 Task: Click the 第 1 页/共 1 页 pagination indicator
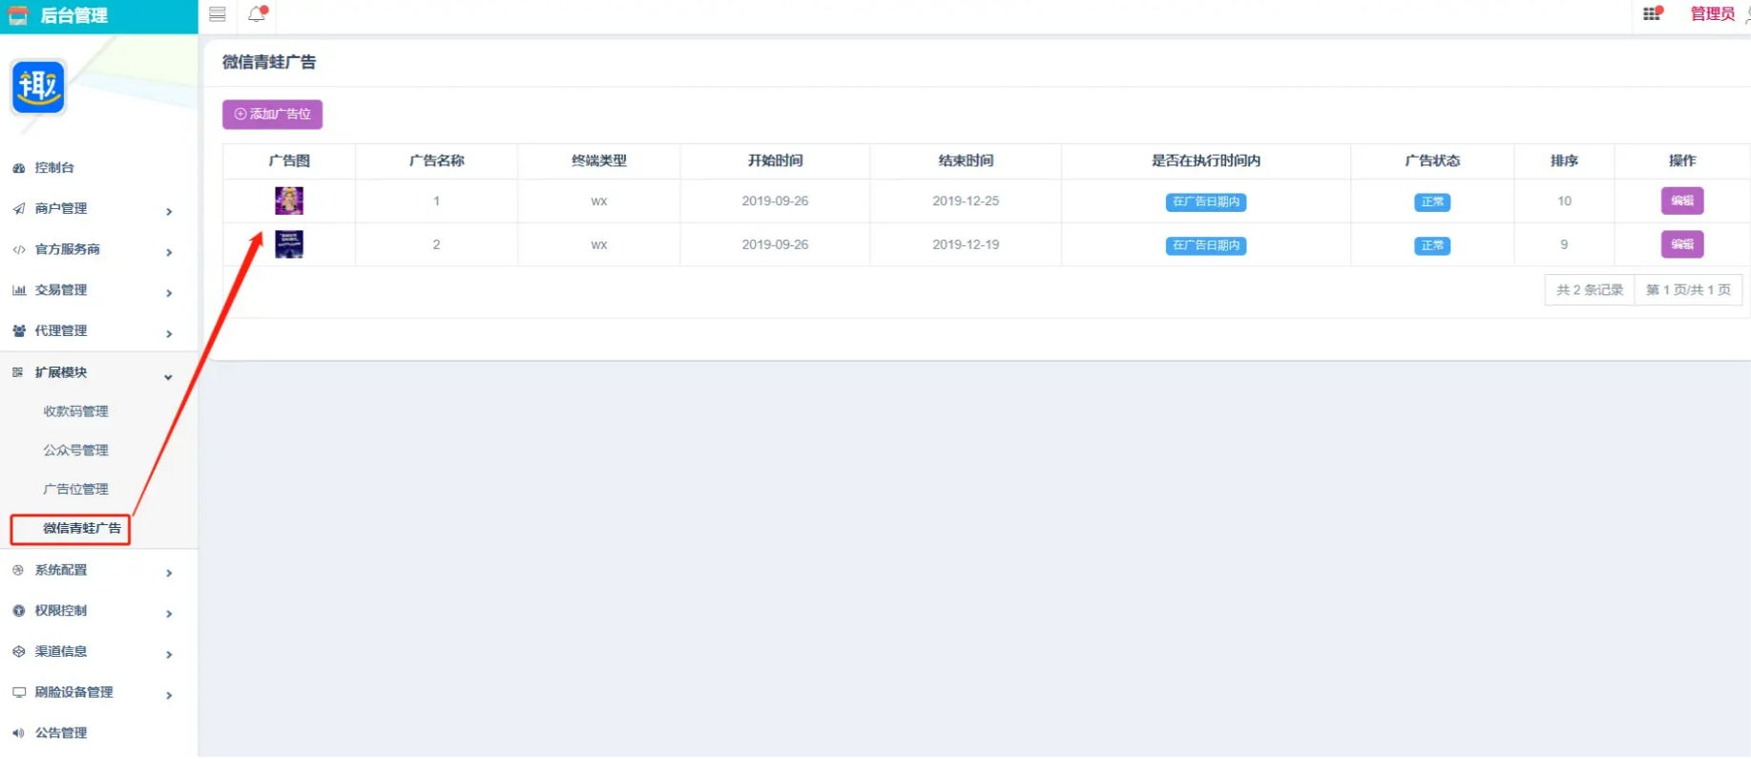[x=1688, y=290]
